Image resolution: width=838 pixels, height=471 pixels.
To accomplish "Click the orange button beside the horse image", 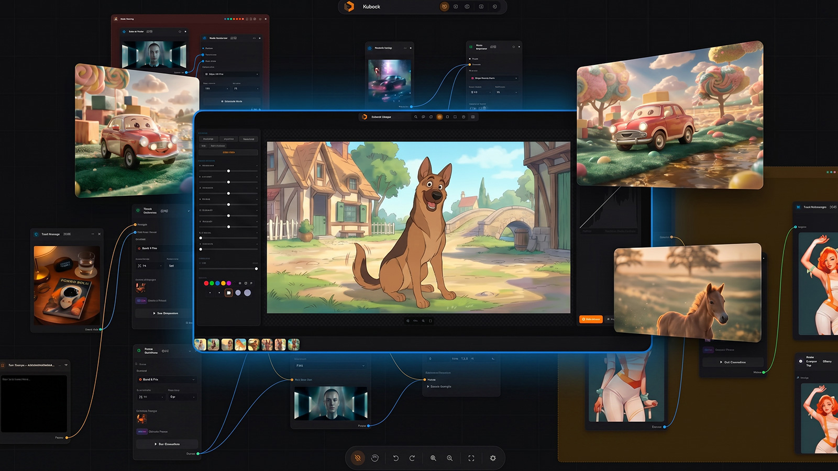I will coord(591,319).
